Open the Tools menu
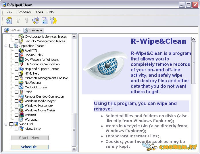The image size is (200, 154). (x=39, y=12)
